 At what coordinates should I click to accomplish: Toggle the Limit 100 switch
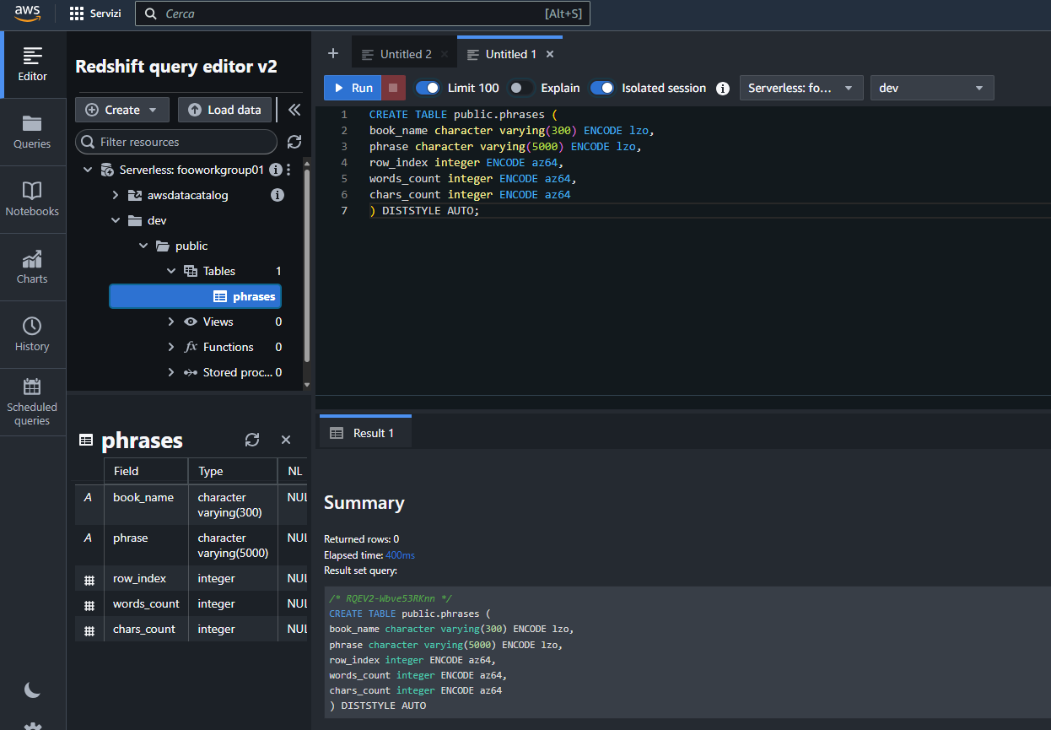pyautogui.click(x=428, y=88)
